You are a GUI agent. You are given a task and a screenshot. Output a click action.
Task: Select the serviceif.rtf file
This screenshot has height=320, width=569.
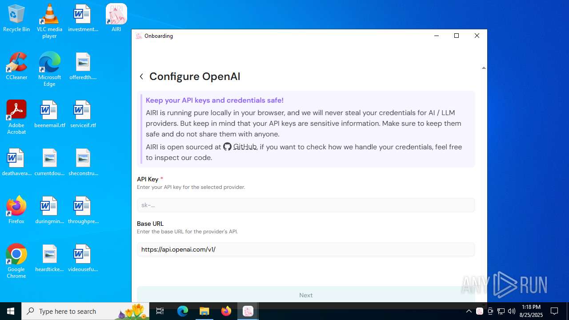(83, 114)
